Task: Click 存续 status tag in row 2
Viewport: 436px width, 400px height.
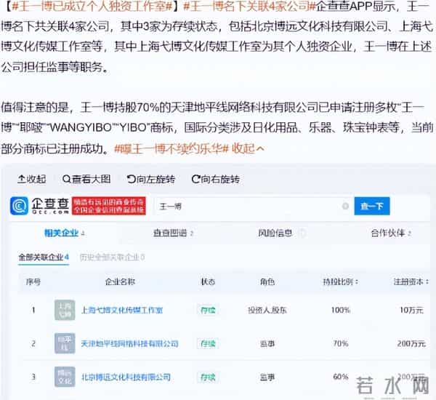Action: [208, 343]
